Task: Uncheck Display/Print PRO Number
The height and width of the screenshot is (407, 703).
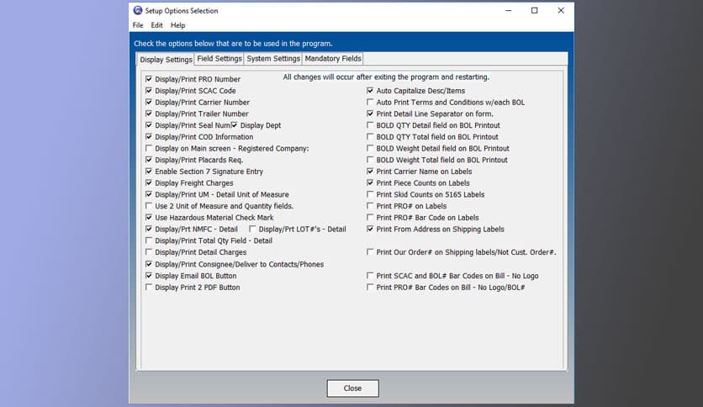Action: [x=150, y=79]
